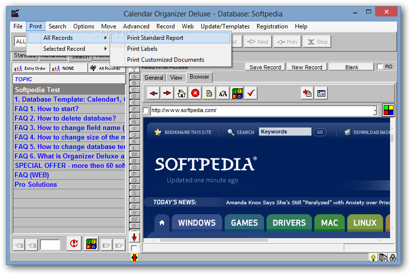Jump to letter S in alphabet strip
The height and width of the screenshot is (275, 411).
point(135,193)
